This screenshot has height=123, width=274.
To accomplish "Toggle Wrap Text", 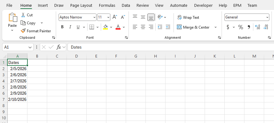I will pyautogui.click(x=188, y=18).
